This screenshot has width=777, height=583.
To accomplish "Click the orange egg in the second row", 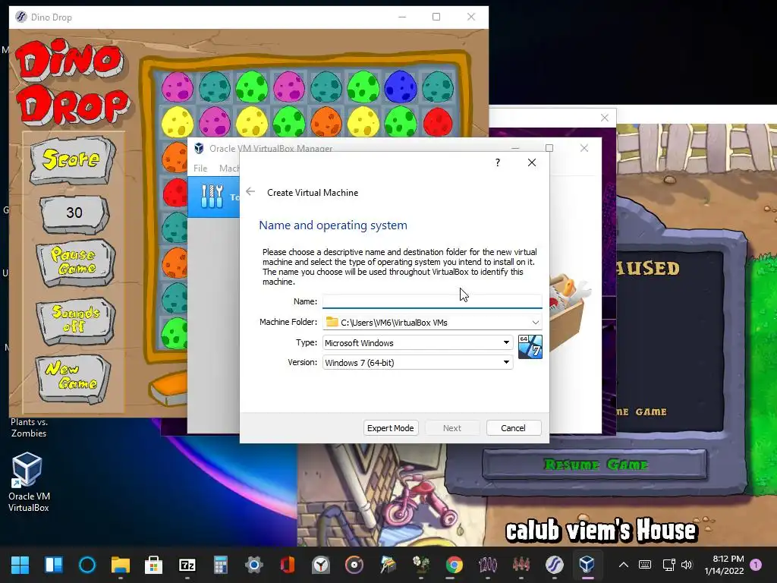I will [326, 122].
